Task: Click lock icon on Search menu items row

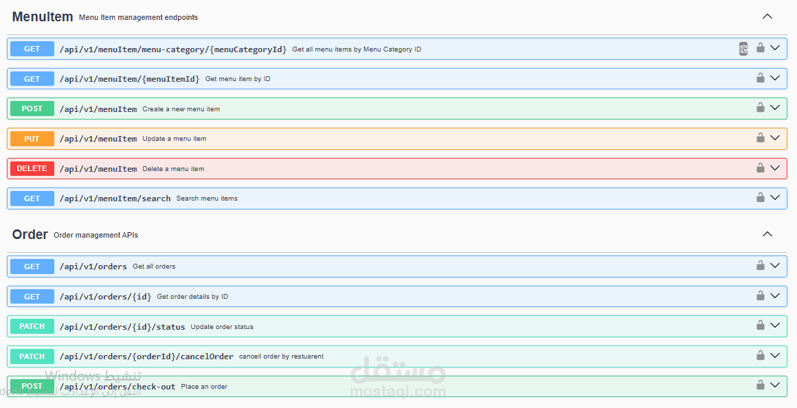Action: (x=761, y=197)
